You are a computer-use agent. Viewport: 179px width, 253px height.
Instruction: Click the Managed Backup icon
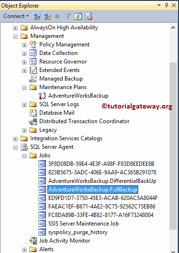[x=33, y=79]
